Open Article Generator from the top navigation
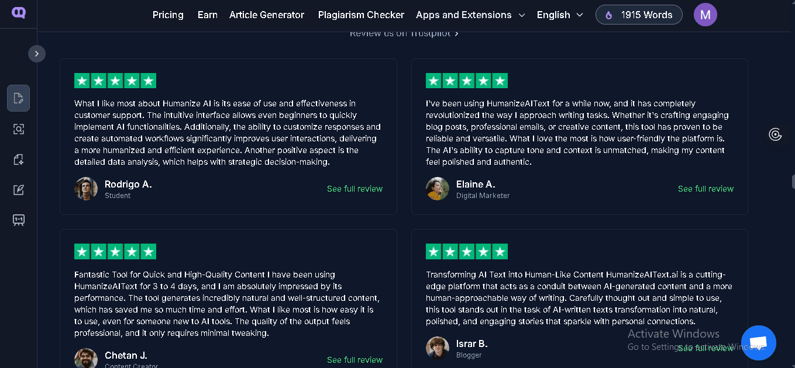This screenshot has width=795, height=368. 267,15
